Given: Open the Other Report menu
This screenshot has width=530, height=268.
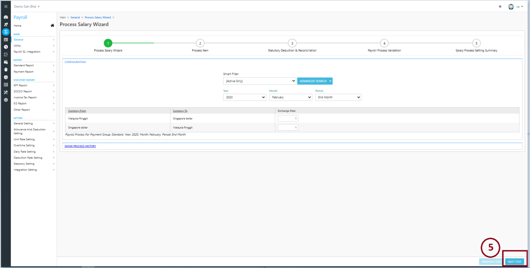Looking at the screenshot, I should 34,110.
